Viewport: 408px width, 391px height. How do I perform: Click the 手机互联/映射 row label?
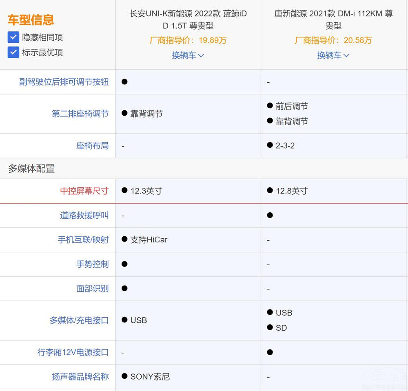83,240
